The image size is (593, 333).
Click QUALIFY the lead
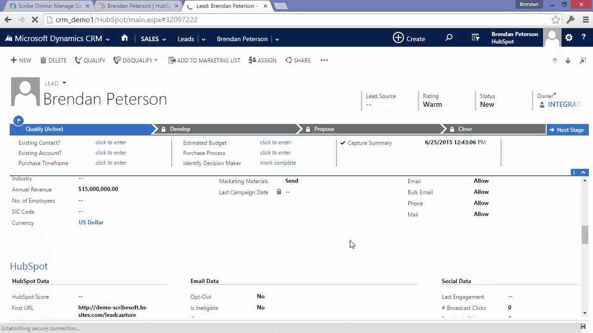click(90, 60)
